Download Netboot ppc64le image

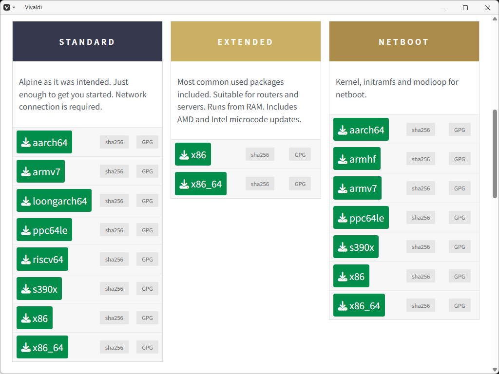tap(361, 218)
